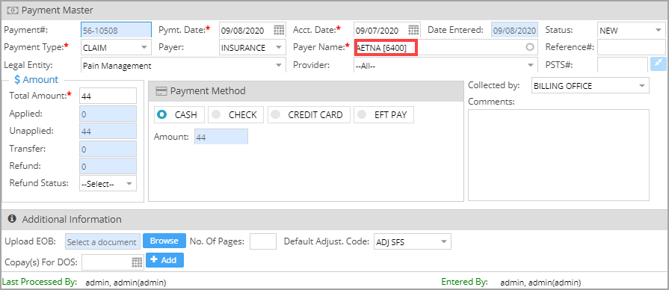Click the Payment Method Amount field
The height and width of the screenshot is (290, 669).
pos(221,137)
